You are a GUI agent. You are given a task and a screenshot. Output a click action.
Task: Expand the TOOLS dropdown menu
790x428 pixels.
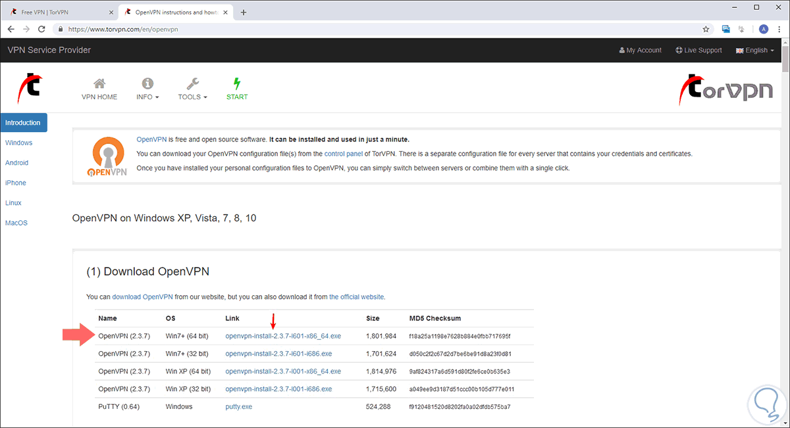(x=192, y=97)
